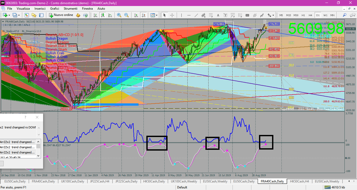Expand the templates dropdown arrow
Viewport: 357px width, 190px height.
pyautogui.click(x=157, y=15)
